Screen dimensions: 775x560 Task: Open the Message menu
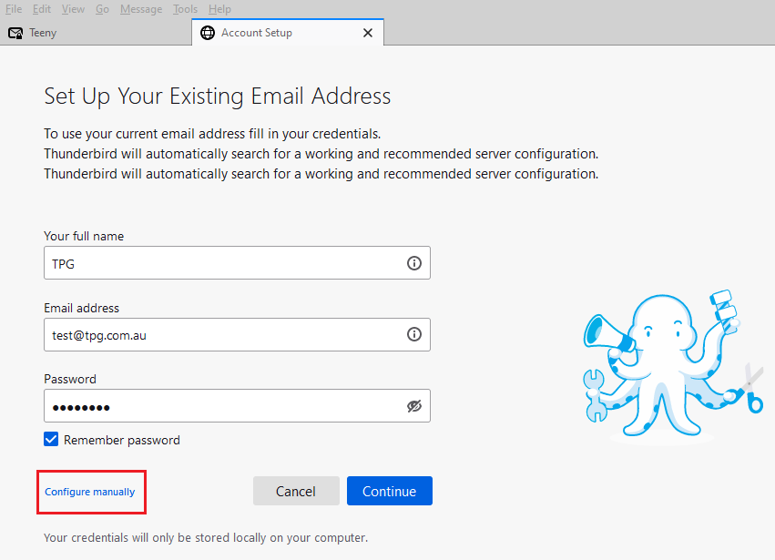pyautogui.click(x=140, y=8)
